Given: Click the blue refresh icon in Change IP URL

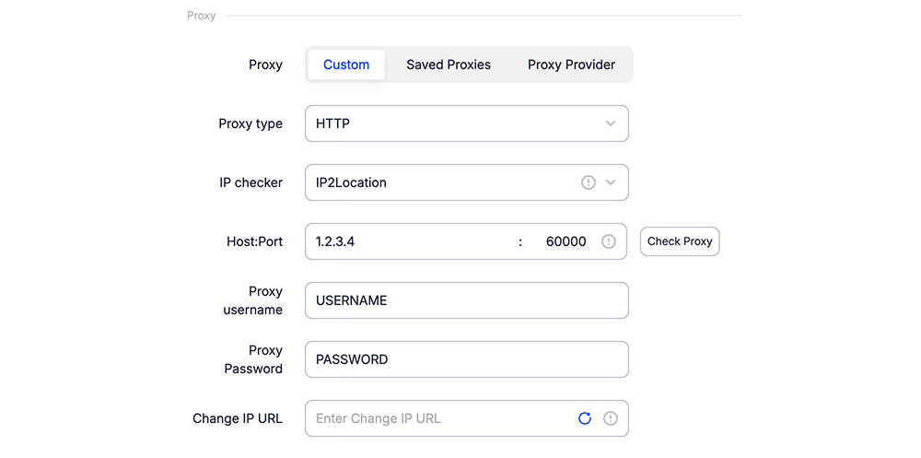Looking at the screenshot, I should 585,418.
